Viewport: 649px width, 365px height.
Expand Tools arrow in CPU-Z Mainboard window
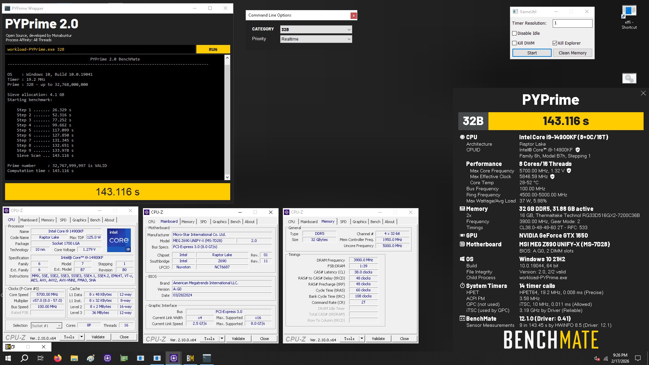222,339
